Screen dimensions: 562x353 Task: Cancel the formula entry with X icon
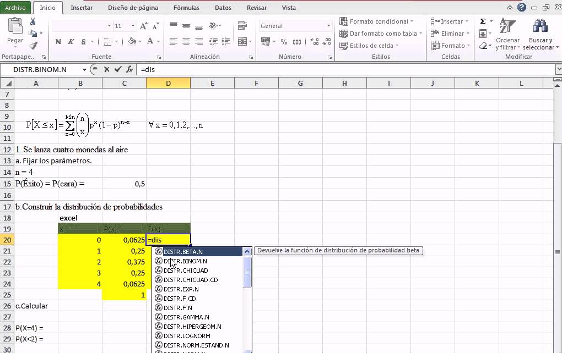(x=106, y=69)
